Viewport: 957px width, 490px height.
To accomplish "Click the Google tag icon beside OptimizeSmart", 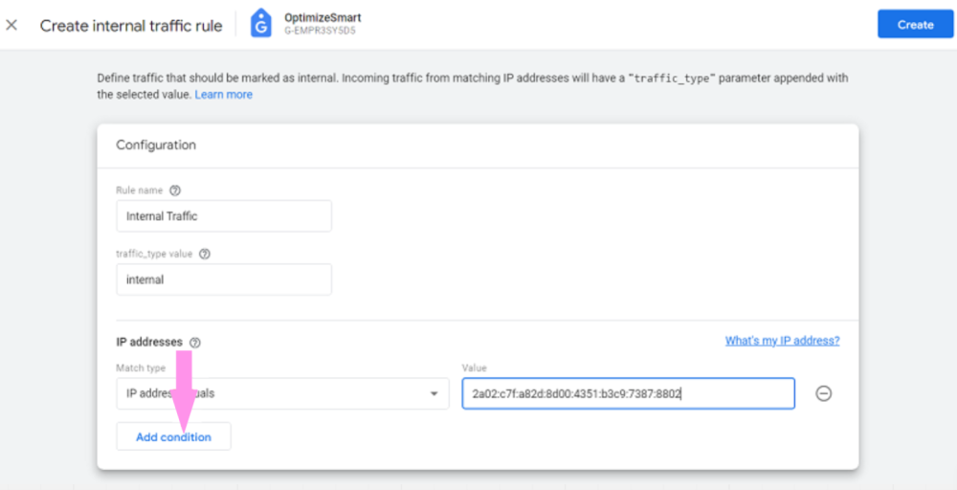I will pos(260,24).
